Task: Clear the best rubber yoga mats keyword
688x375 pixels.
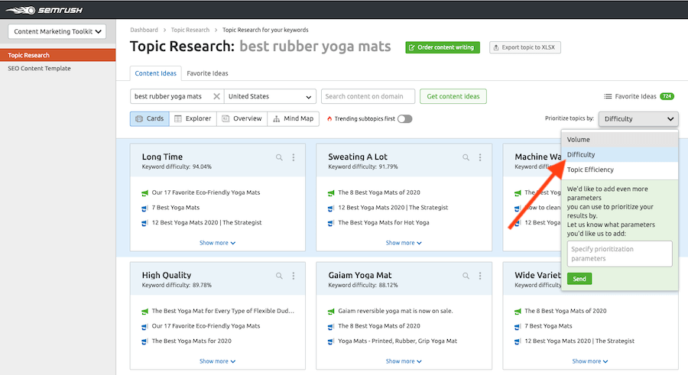Action: (216, 96)
